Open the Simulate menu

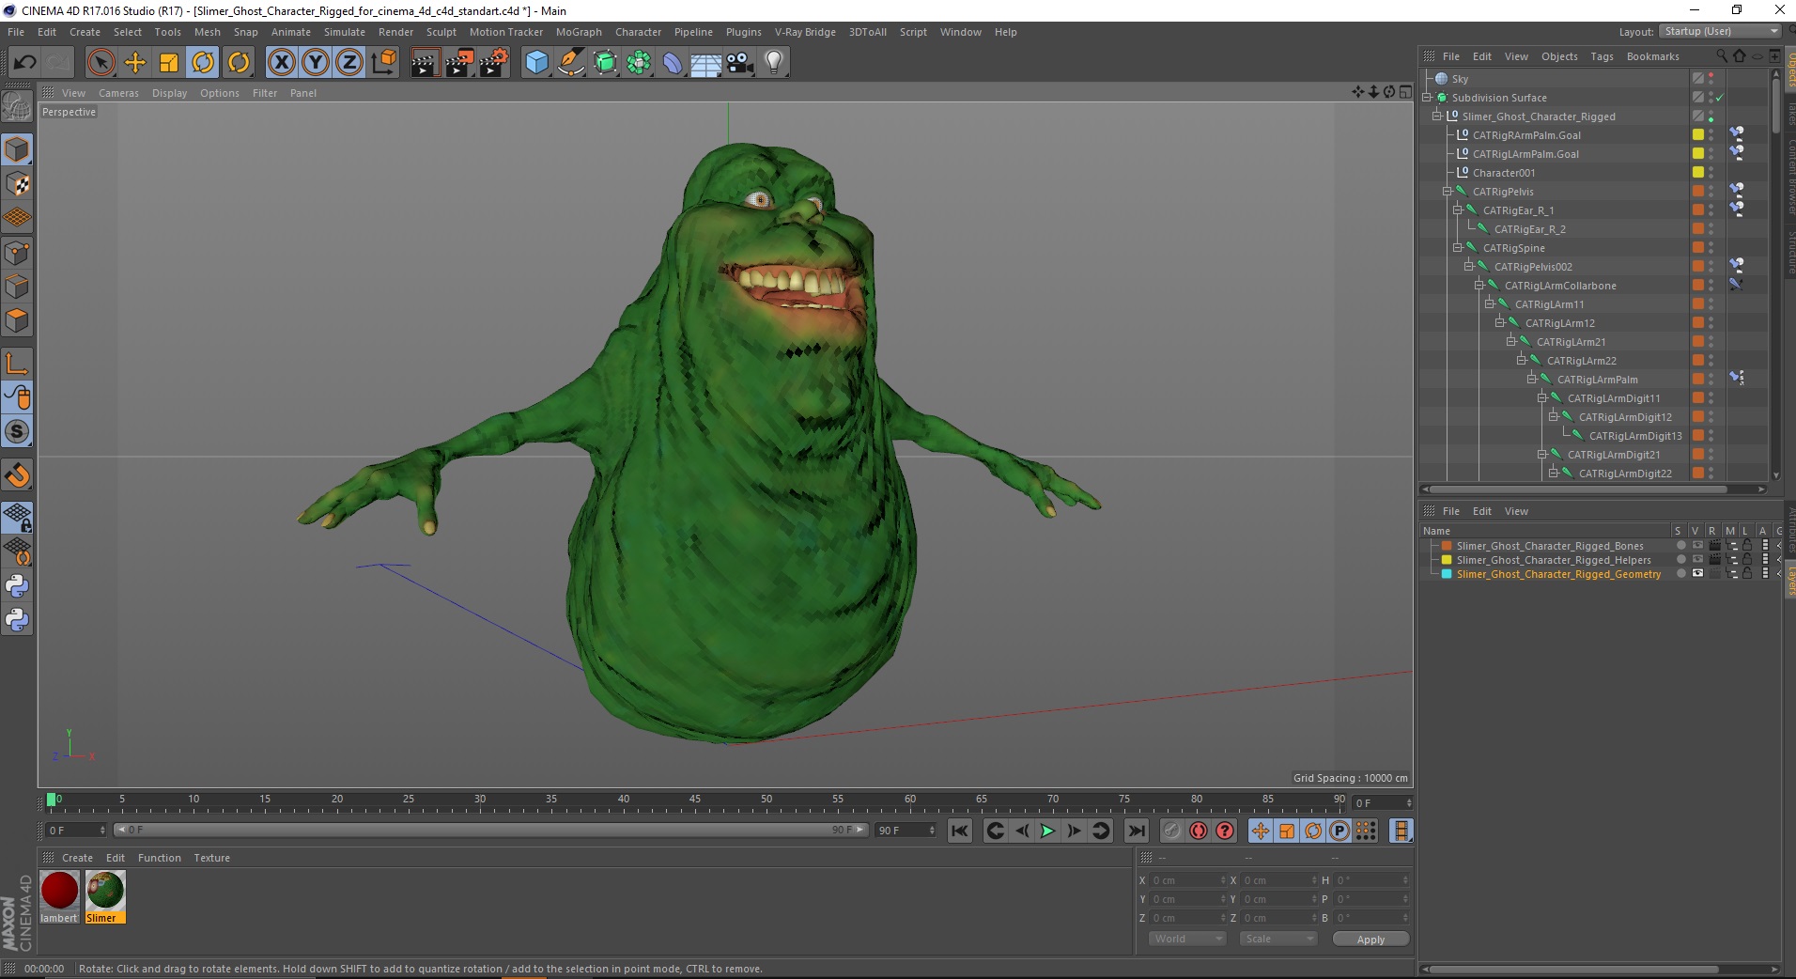(344, 32)
